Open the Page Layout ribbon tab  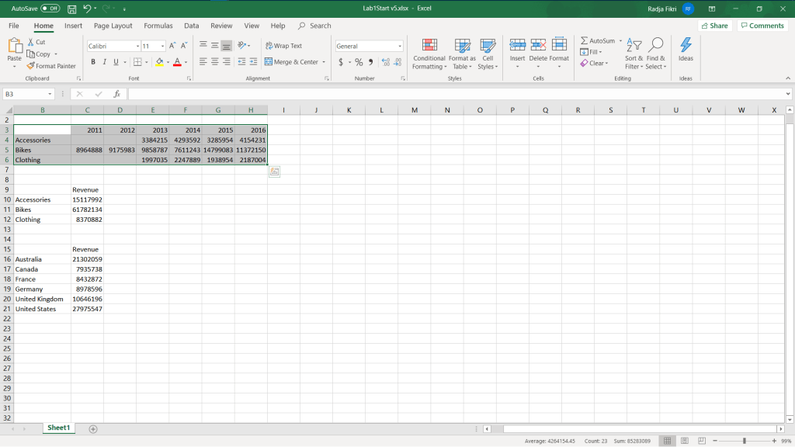[113, 26]
